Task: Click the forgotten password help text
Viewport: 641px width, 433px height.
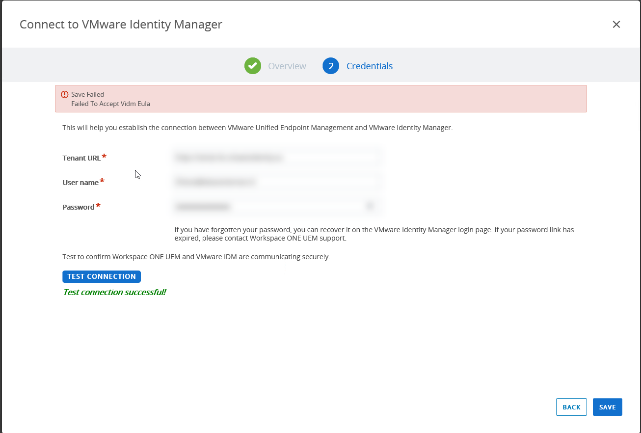Action: tap(374, 234)
